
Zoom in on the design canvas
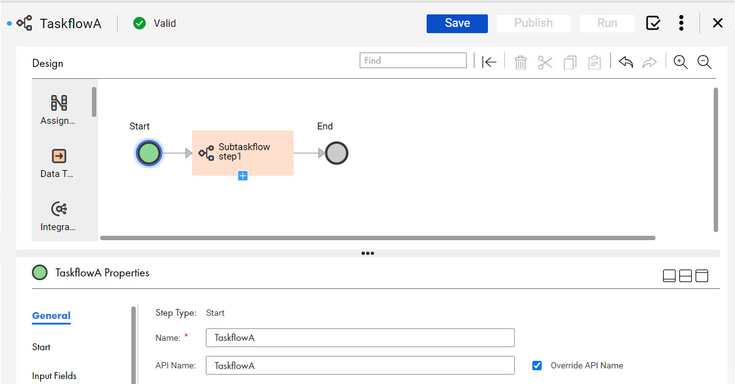680,62
